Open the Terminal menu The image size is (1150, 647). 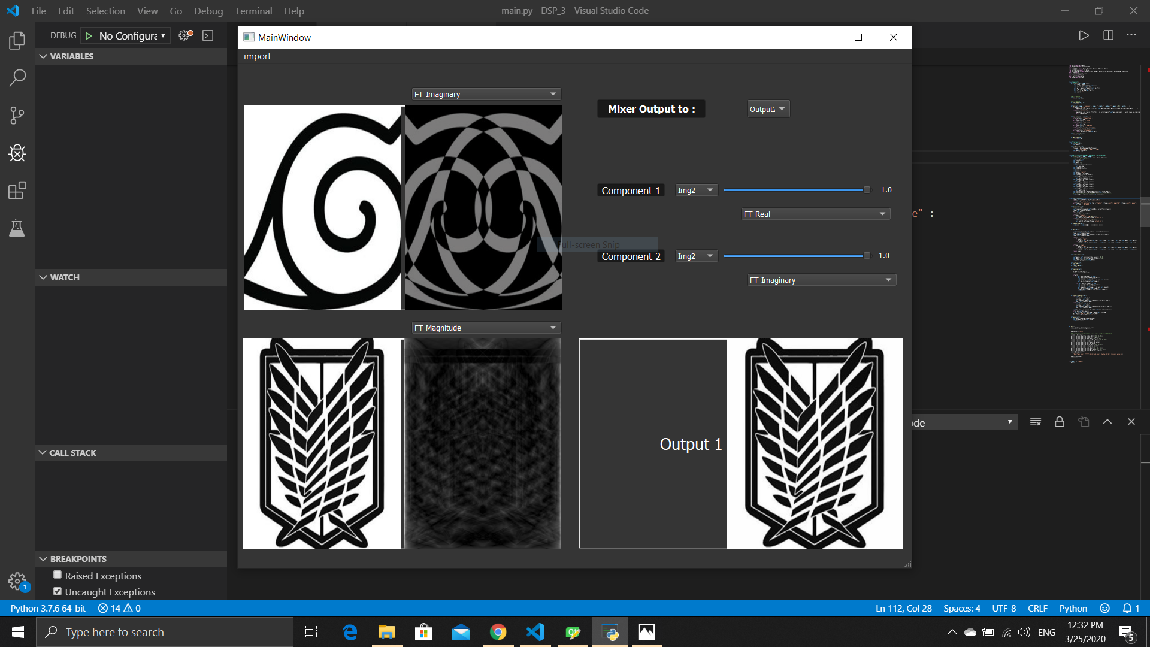(x=253, y=11)
